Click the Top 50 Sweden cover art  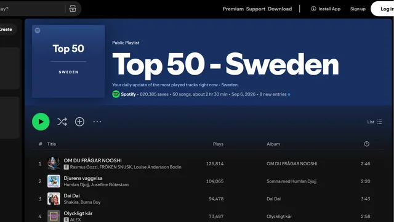pos(68,61)
